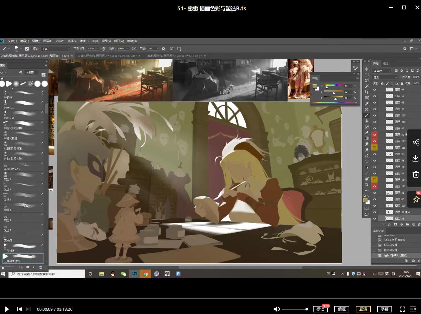Open the 文件(F) menu

12,41
